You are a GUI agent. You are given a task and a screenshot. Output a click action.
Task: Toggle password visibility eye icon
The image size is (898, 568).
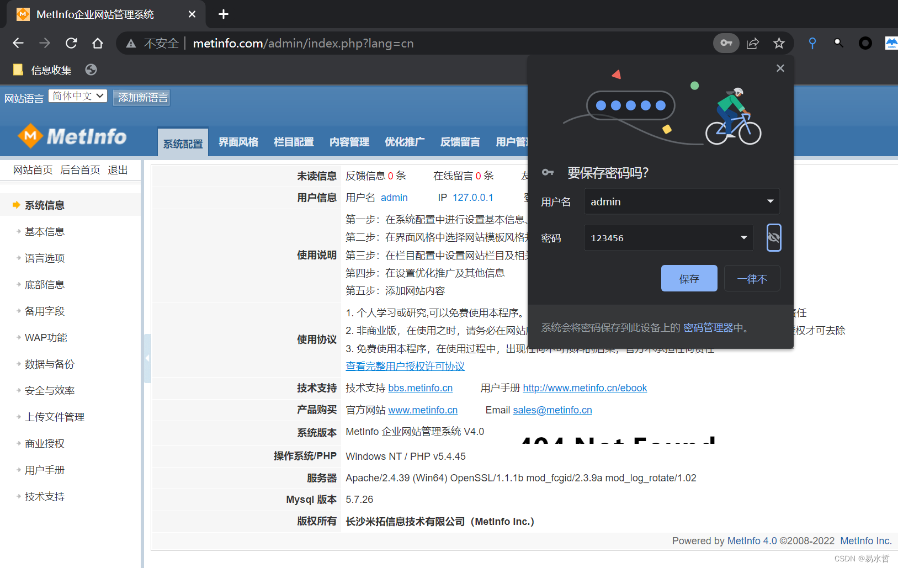(x=774, y=238)
